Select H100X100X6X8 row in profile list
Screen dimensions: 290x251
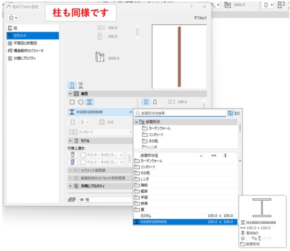point(185,222)
